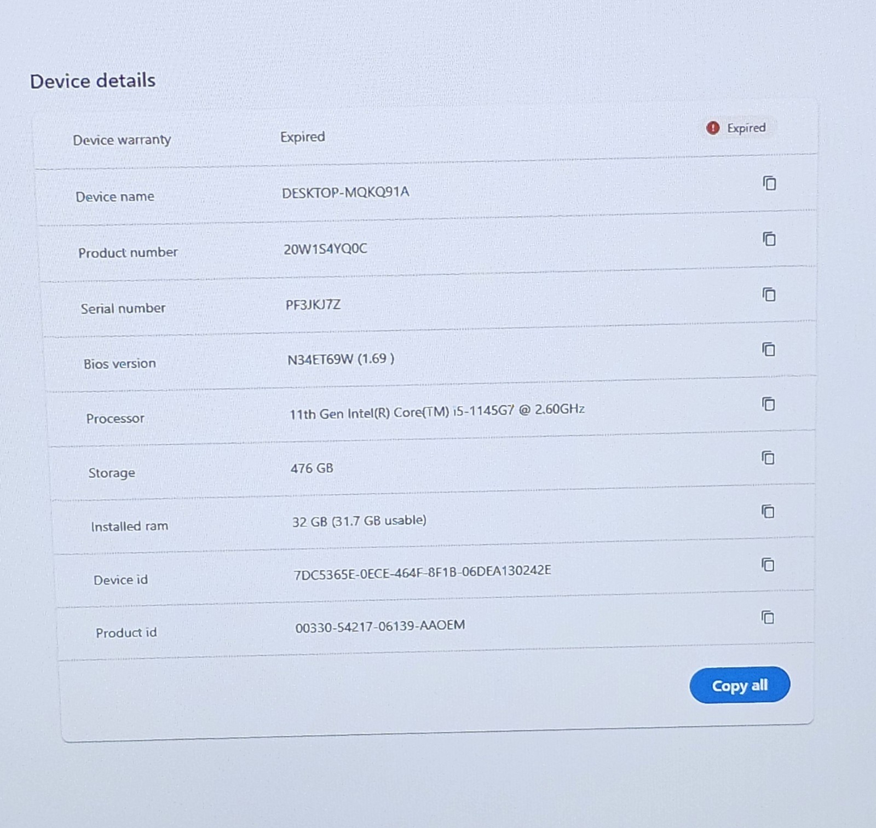This screenshot has width=876, height=828.
Task: Click the 'Bios version' label
Action: [119, 364]
